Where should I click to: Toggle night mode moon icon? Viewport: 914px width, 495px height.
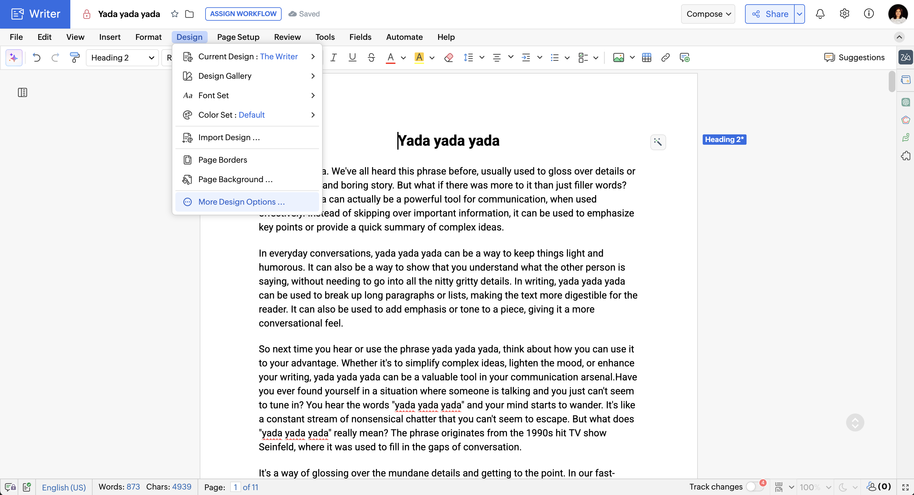point(843,487)
